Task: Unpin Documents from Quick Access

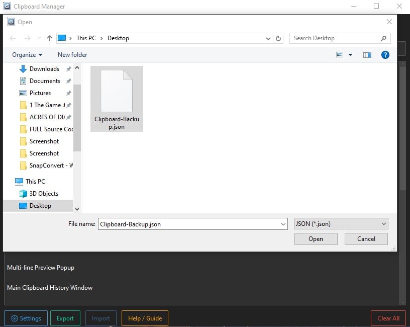Action: point(68,80)
